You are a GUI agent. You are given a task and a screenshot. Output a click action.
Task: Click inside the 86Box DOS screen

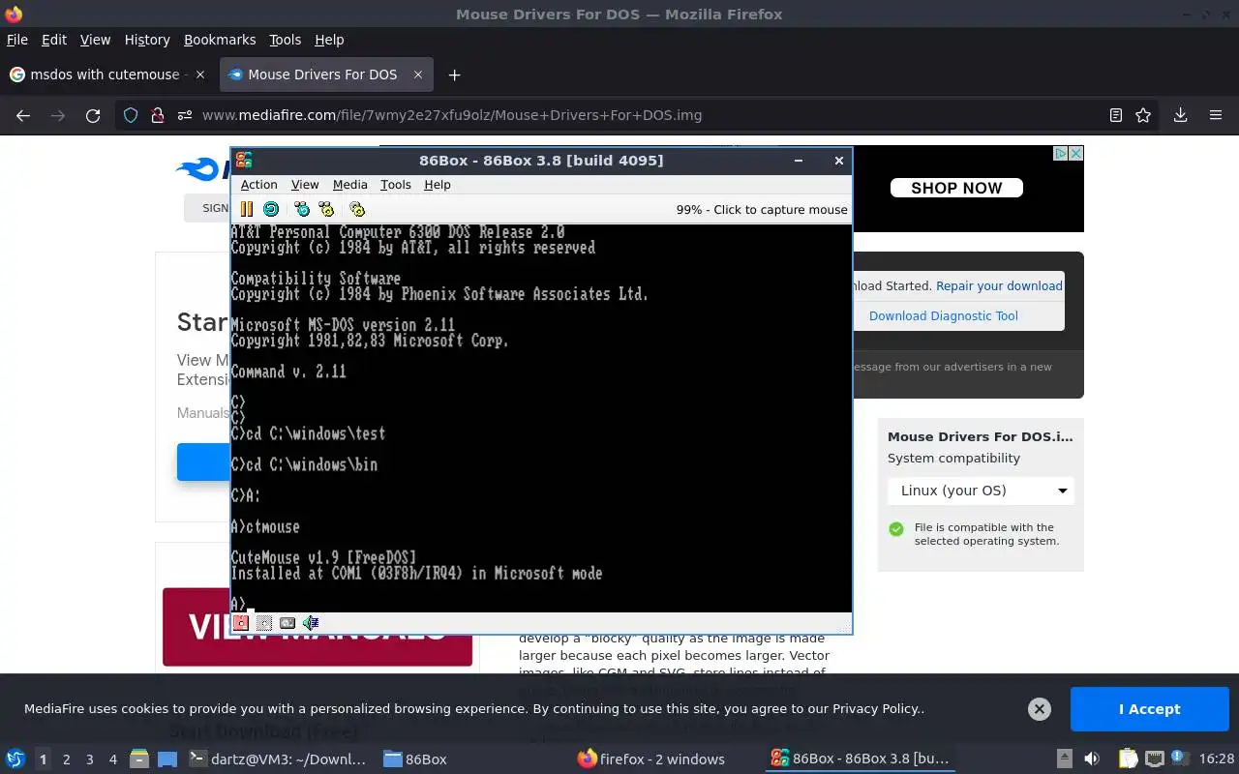[541, 418]
